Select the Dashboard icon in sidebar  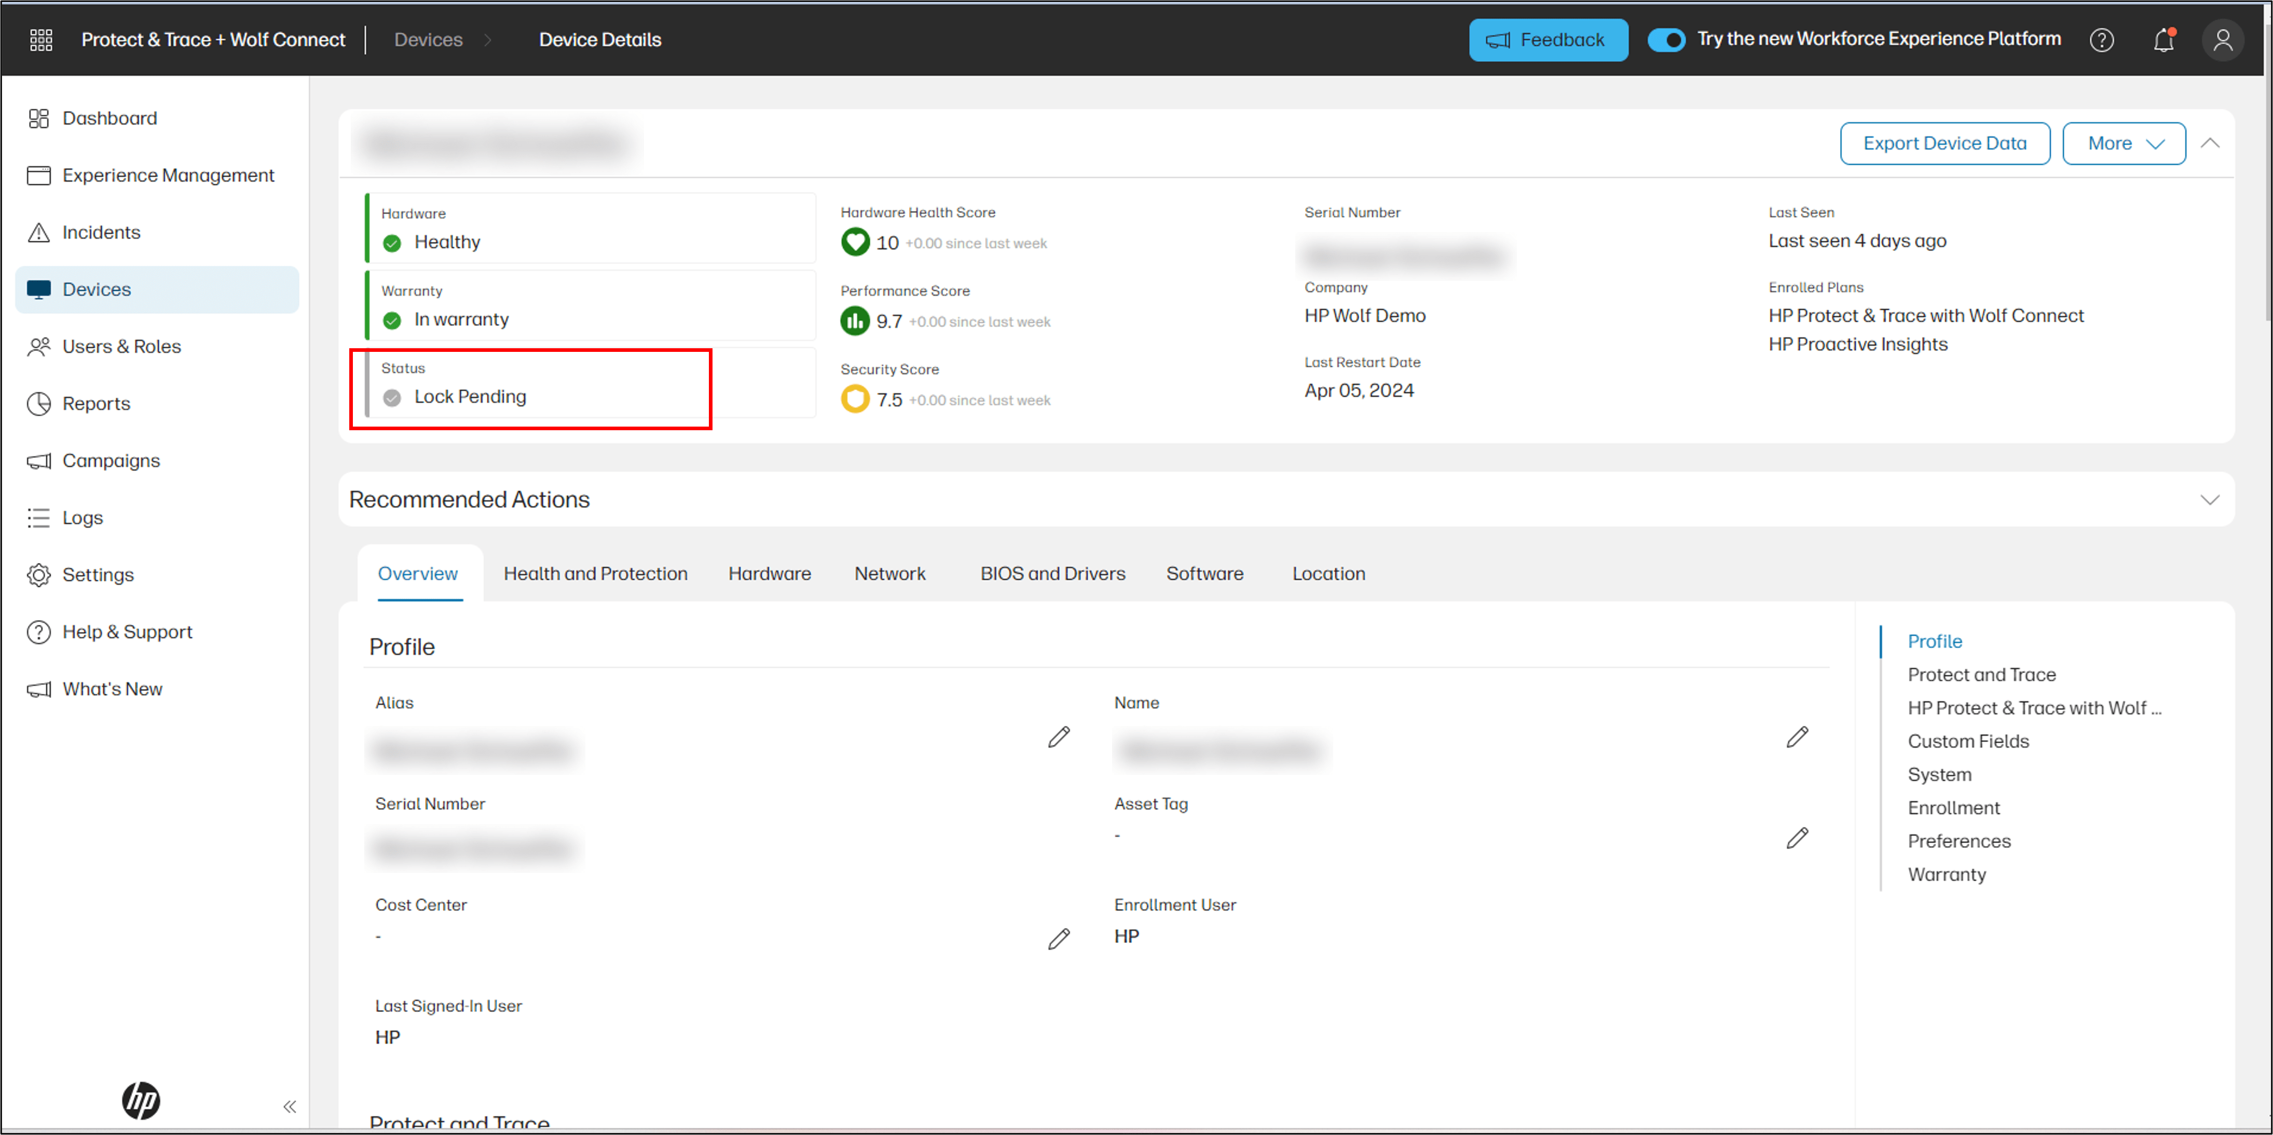pyautogui.click(x=39, y=117)
